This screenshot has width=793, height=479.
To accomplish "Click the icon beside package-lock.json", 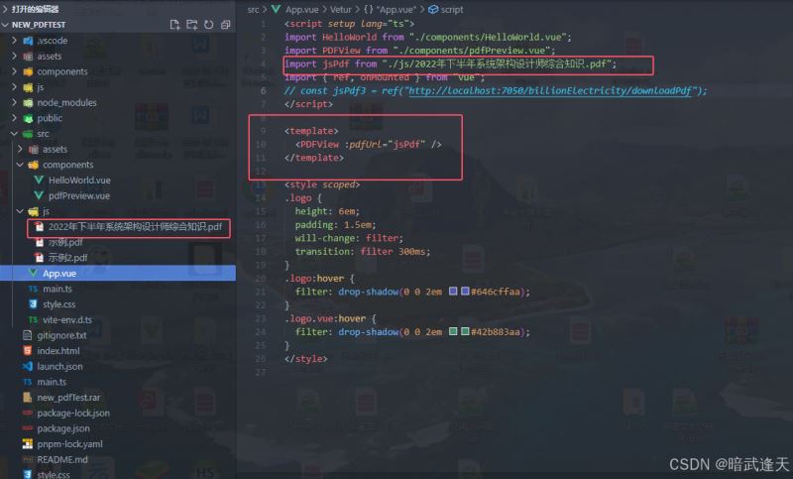I will (x=28, y=413).
